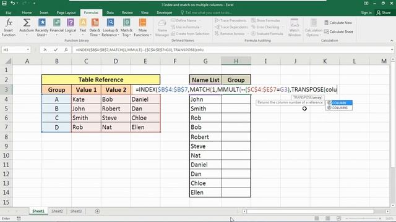Open Lookup & Reference functions
This screenshot has width=396, height=222.
(x=110, y=28)
